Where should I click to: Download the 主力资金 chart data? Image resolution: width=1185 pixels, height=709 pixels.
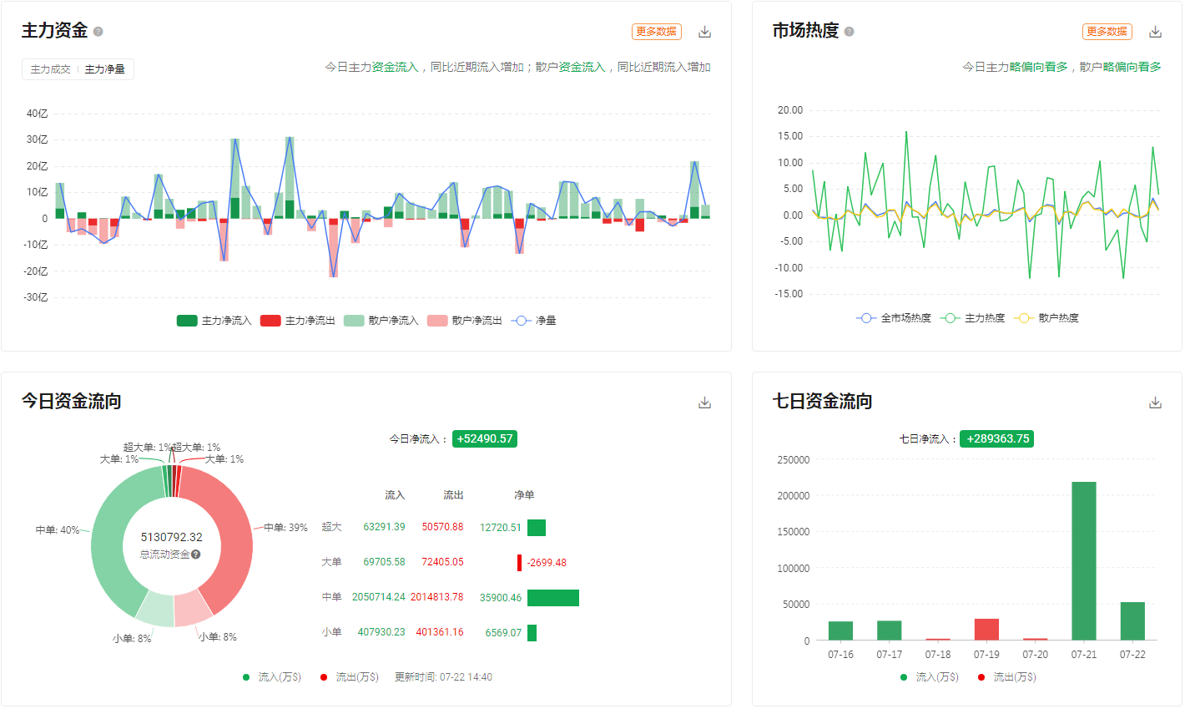704,32
